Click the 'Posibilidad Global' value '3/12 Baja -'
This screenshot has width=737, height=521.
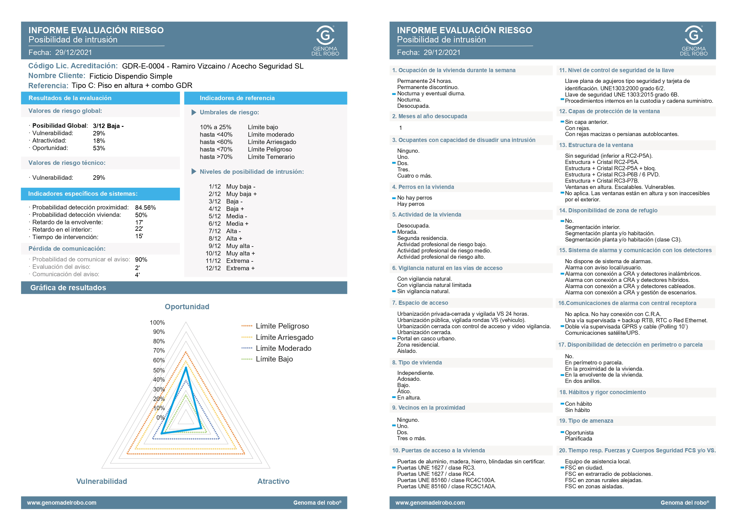click(108, 126)
